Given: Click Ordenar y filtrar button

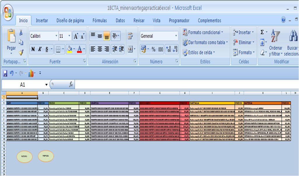Looking at the screenshot, I should coord(276,43).
